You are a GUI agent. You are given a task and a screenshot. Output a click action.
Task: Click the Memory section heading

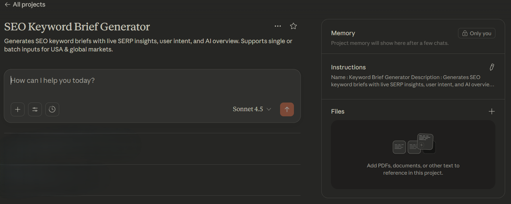click(343, 33)
